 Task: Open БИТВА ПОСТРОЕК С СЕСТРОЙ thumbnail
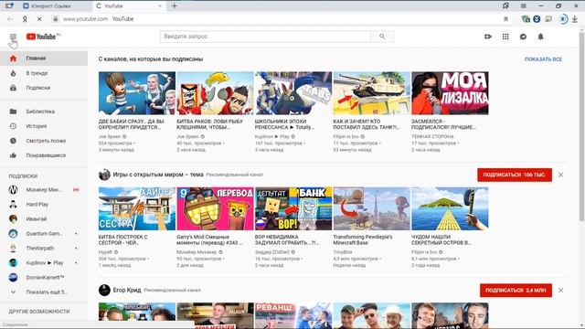[x=137, y=208]
